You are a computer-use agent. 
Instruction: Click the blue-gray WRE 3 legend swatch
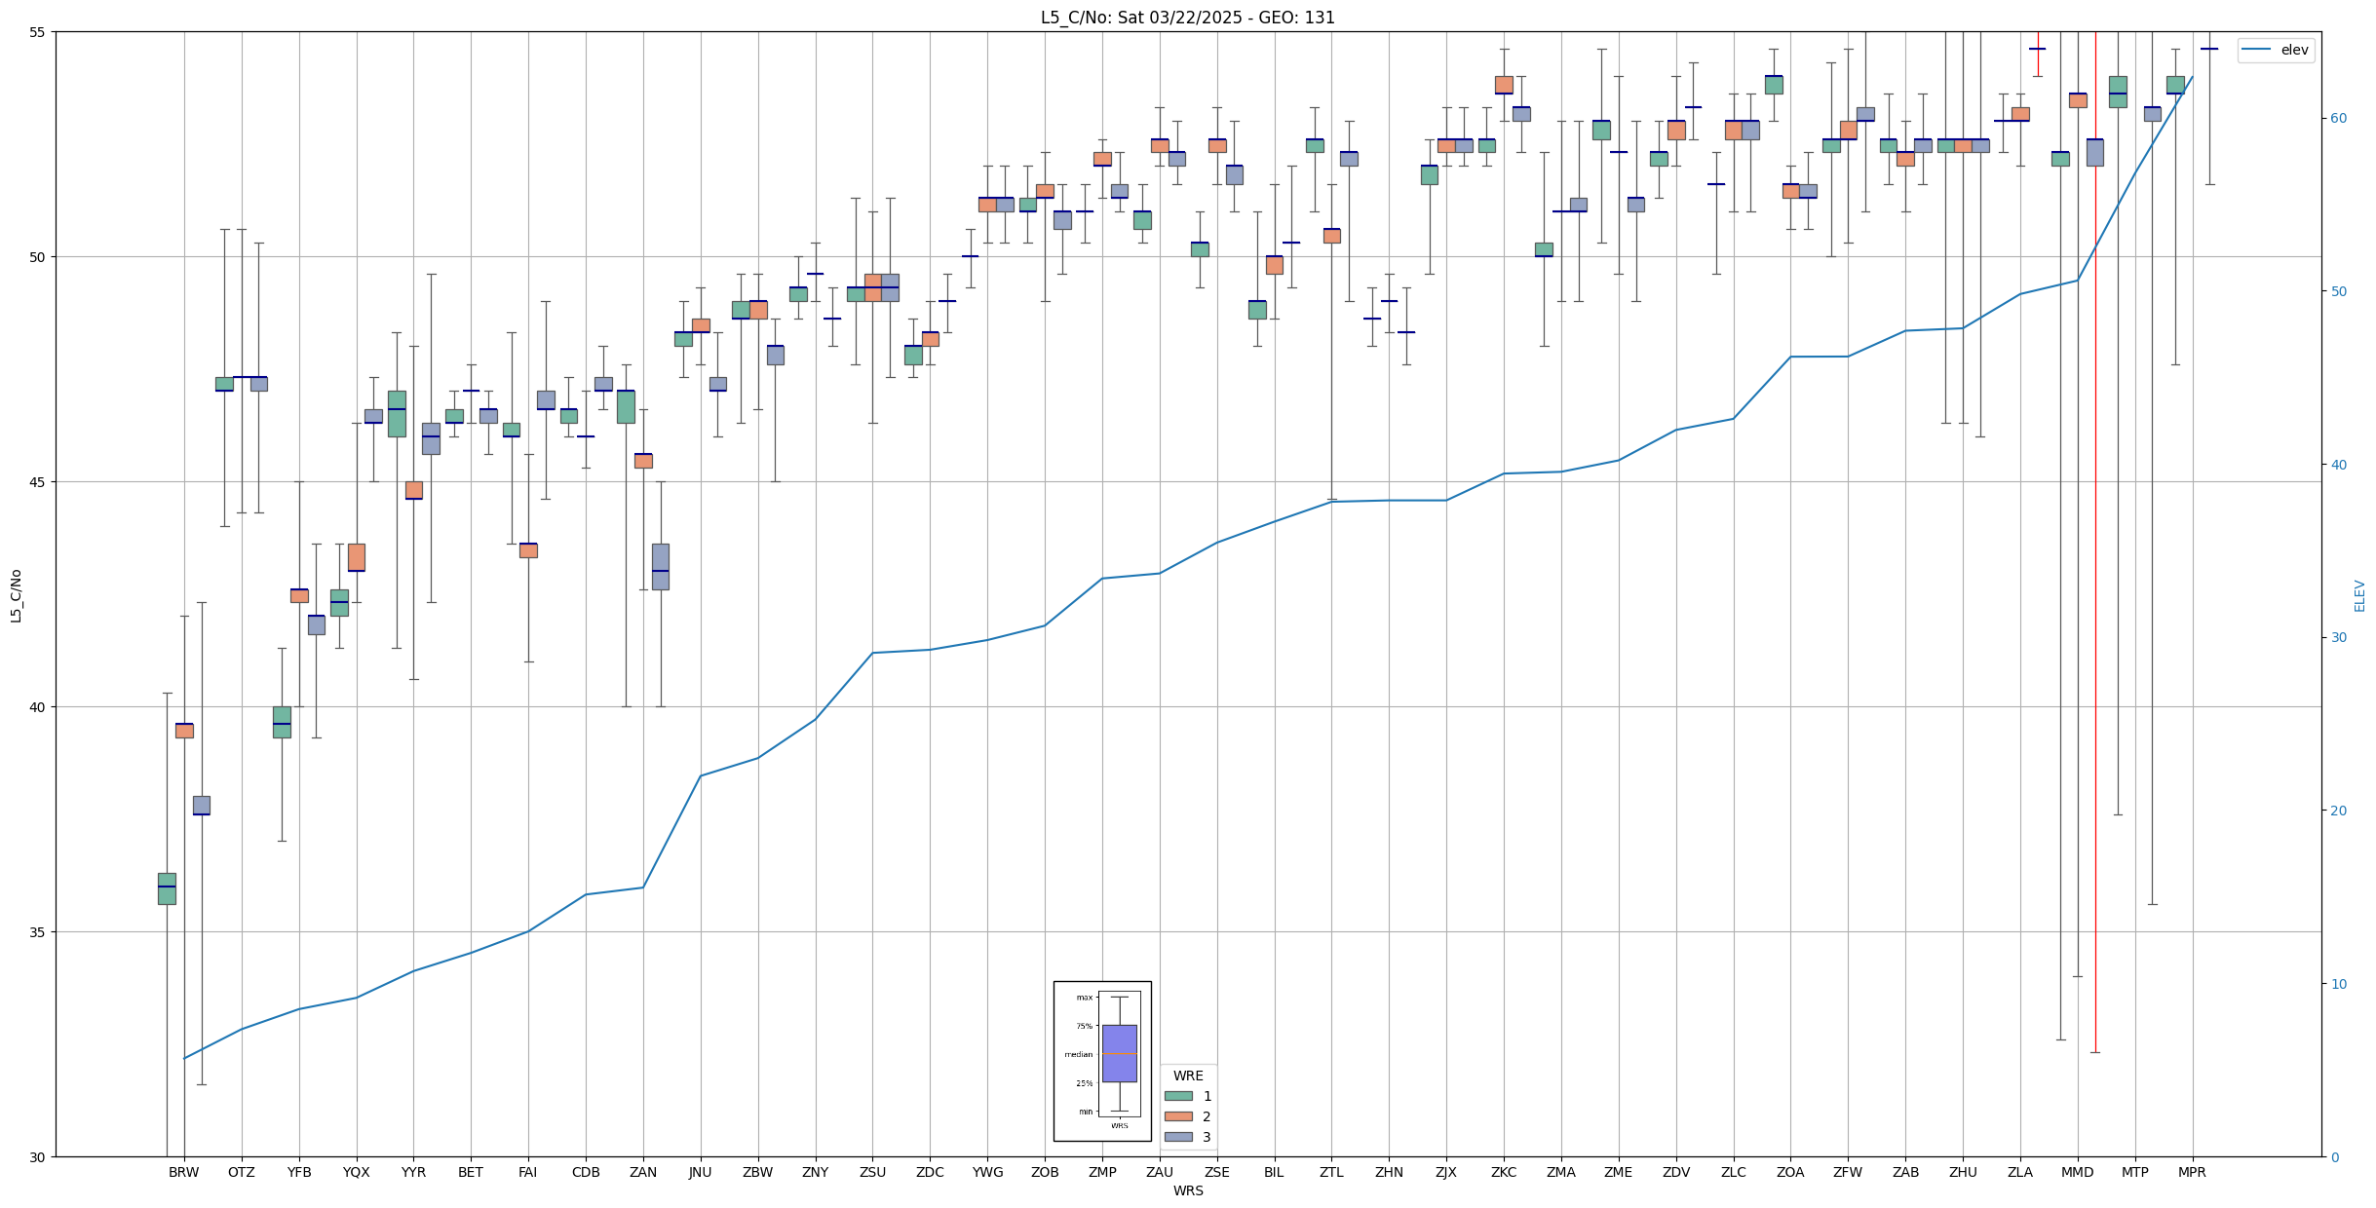pyautogui.click(x=1178, y=1137)
